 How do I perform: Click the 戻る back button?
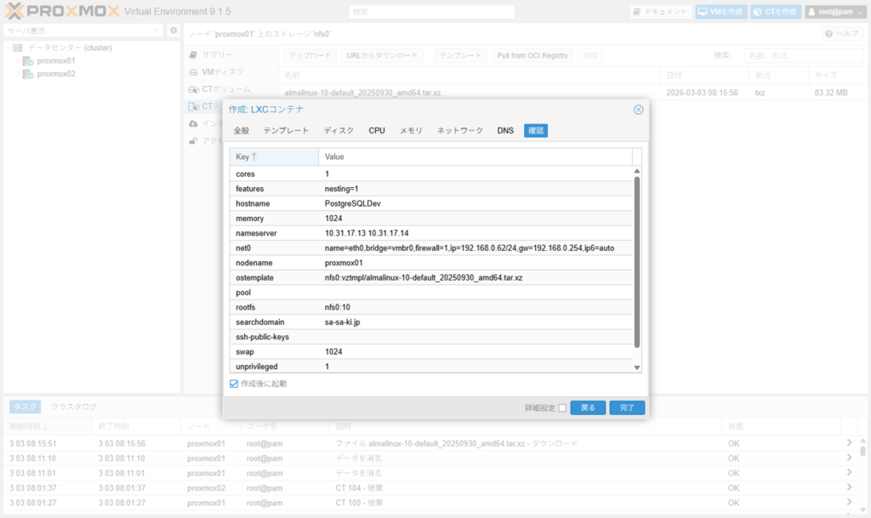click(x=588, y=408)
